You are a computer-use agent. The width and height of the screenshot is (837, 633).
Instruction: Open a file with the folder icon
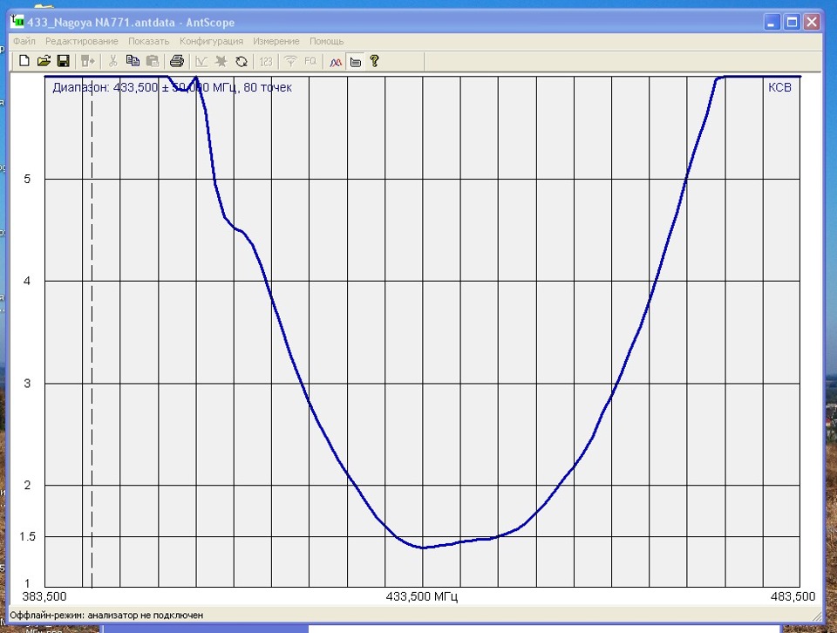click(44, 61)
